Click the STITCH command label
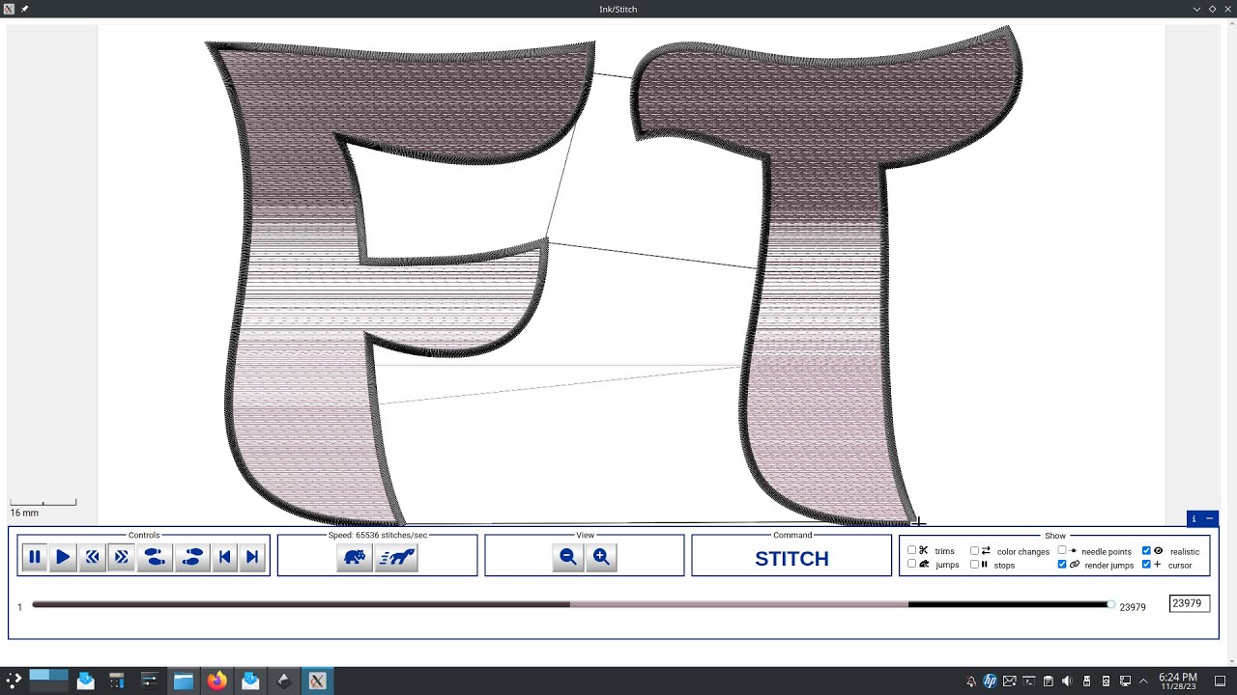Image resolution: width=1237 pixels, height=695 pixels. pyautogui.click(x=791, y=559)
